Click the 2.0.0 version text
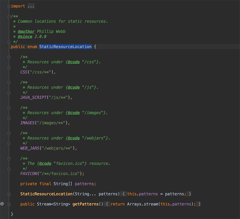The width and height of the screenshot is (240, 219). pos(40,37)
